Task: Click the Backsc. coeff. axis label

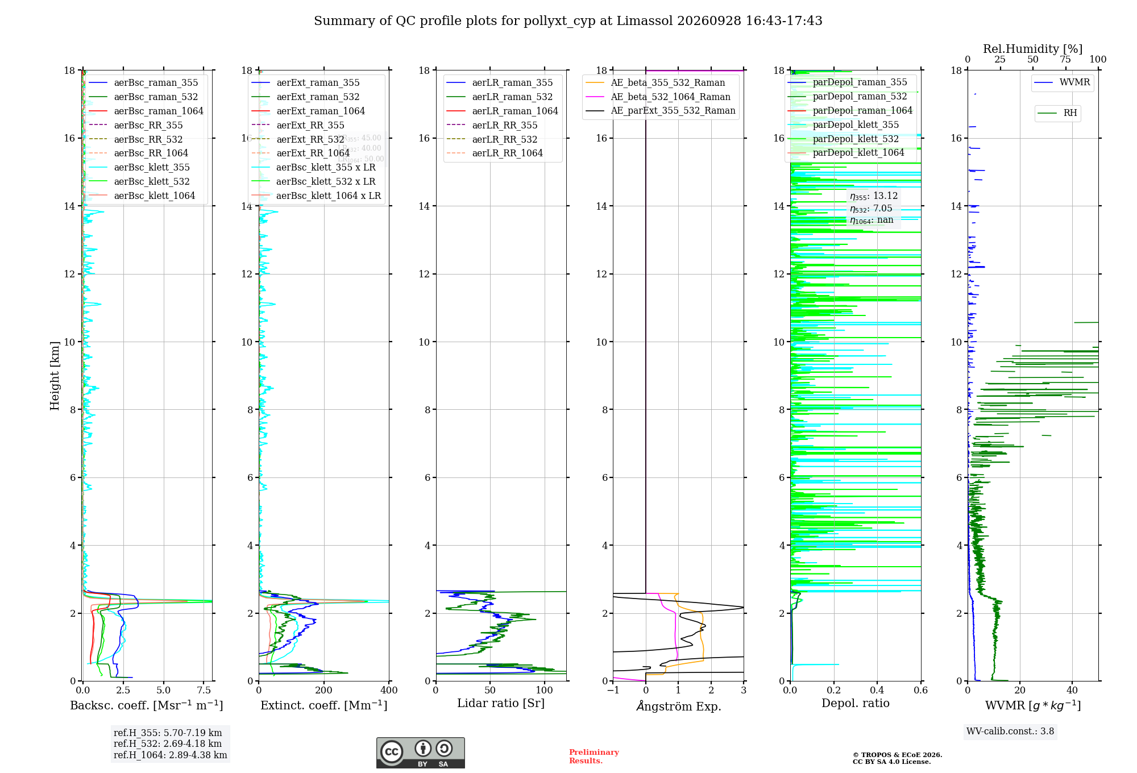Action: click(x=147, y=705)
